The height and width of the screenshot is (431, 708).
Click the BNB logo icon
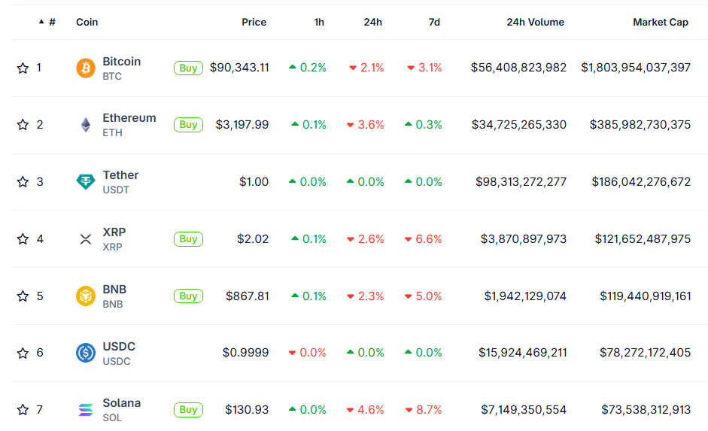86,296
